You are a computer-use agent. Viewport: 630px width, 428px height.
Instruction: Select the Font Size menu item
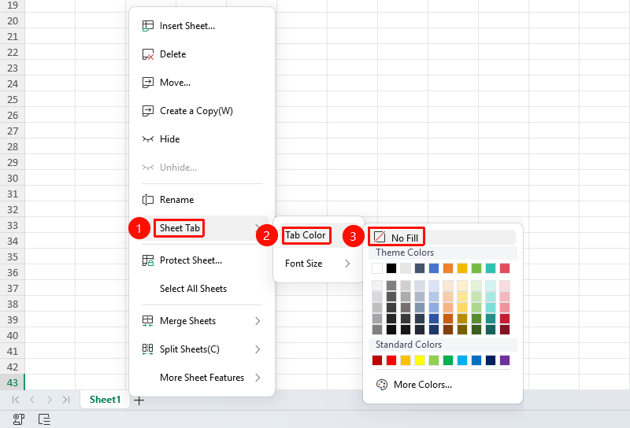point(319,264)
